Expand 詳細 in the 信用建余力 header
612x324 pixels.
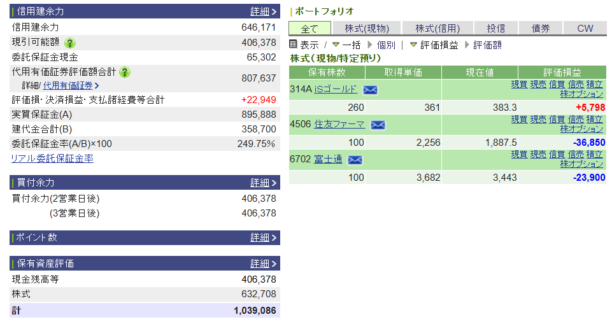pyautogui.click(x=263, y=11)
